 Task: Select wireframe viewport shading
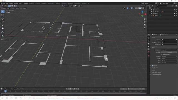point(138,8)
